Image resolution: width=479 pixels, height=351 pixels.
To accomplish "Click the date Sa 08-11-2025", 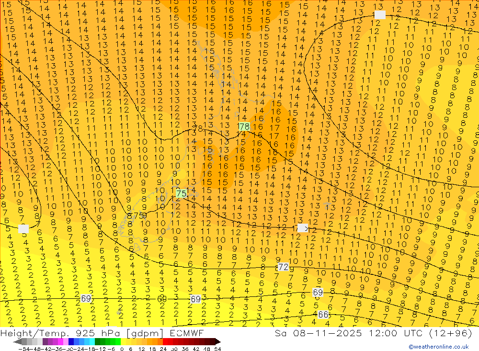I will (x=318, y=333).
